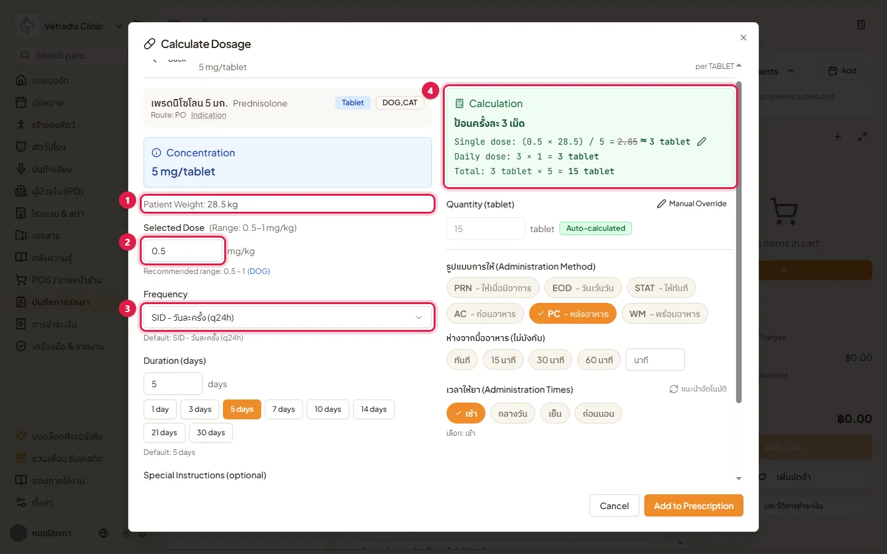Select the STAT administration method chip
This screenshot has height=554, width=887.
click(x=662, y=288)
